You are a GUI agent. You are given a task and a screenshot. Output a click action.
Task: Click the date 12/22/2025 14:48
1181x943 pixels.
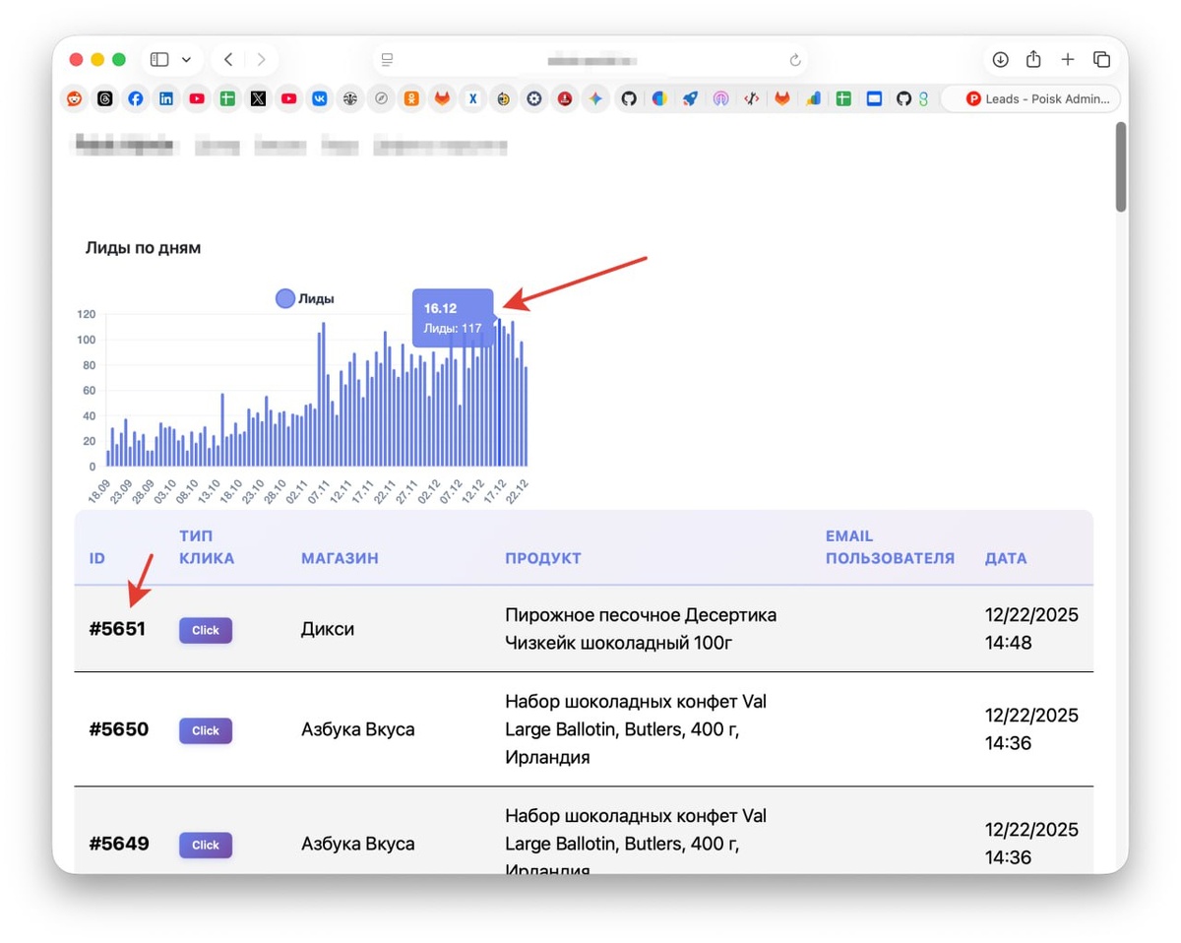[x=1031, y=629]
